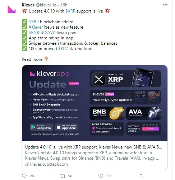Like the tweet with heart icon
The width and height of the screenshot is (175, 180).
[x=101, y=176]
